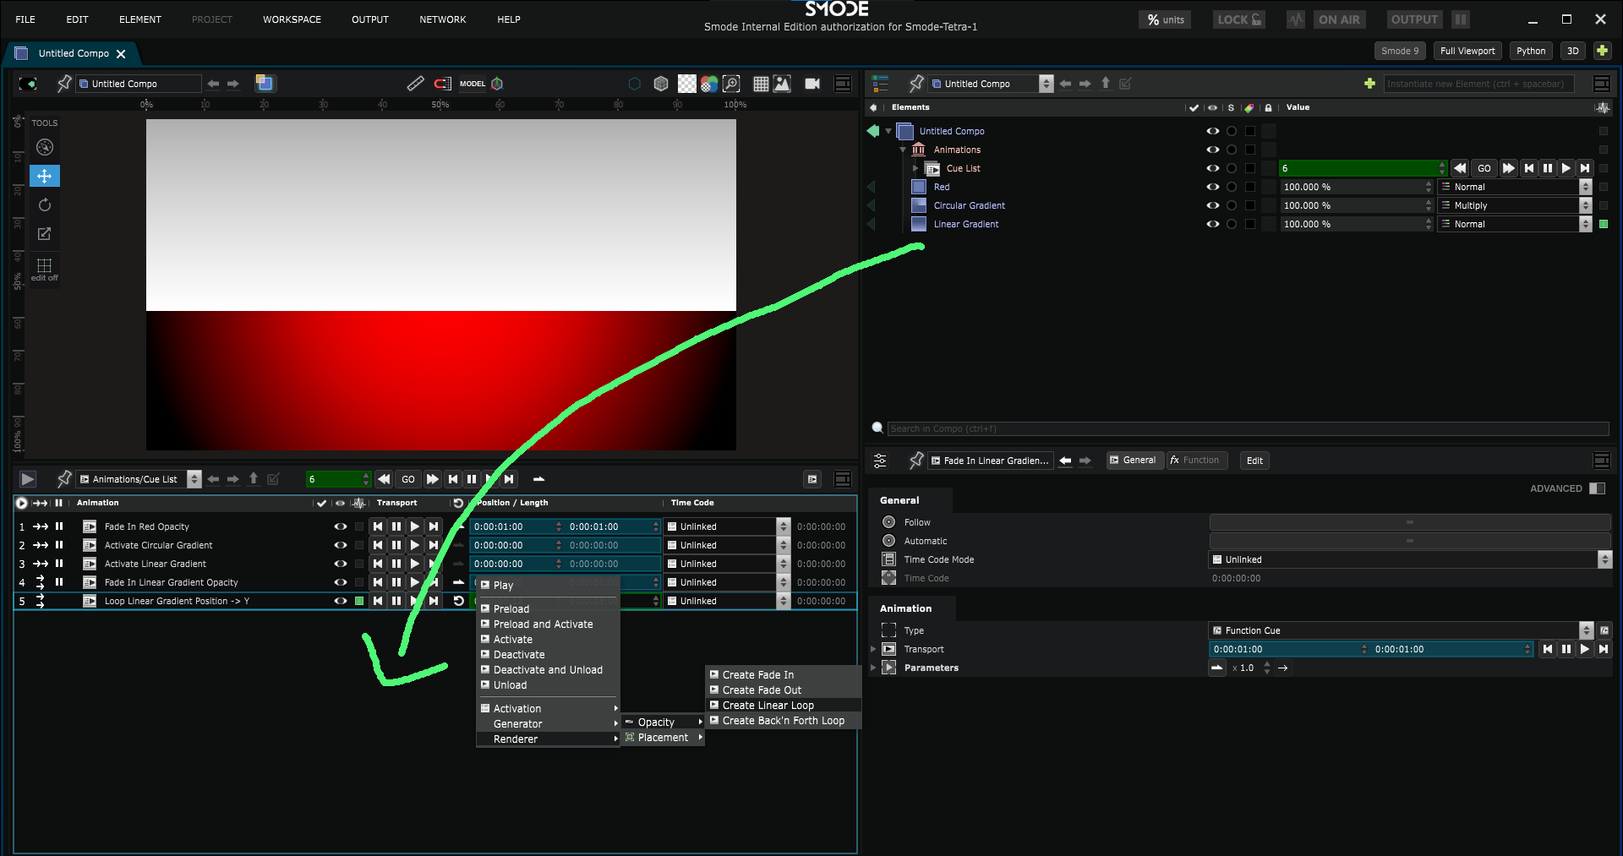Expand the Cue List tree item

(x=915, y=168)
